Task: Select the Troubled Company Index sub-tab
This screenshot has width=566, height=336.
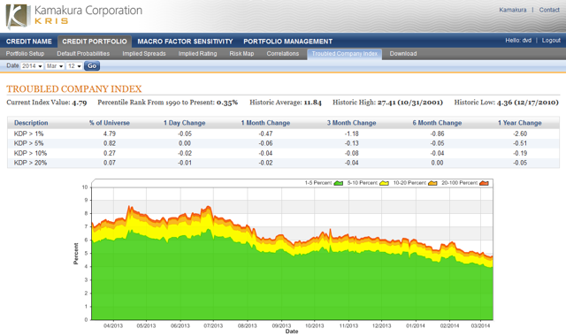Action: (x=344, y=54)
